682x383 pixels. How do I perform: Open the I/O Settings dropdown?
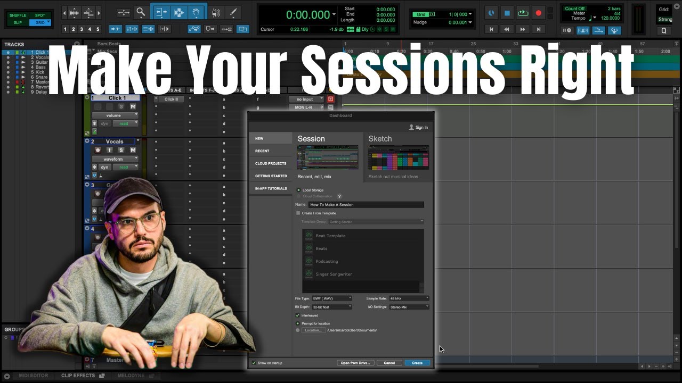coord(409,307)
